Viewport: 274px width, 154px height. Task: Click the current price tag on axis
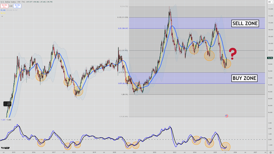(x=270, y=58)
